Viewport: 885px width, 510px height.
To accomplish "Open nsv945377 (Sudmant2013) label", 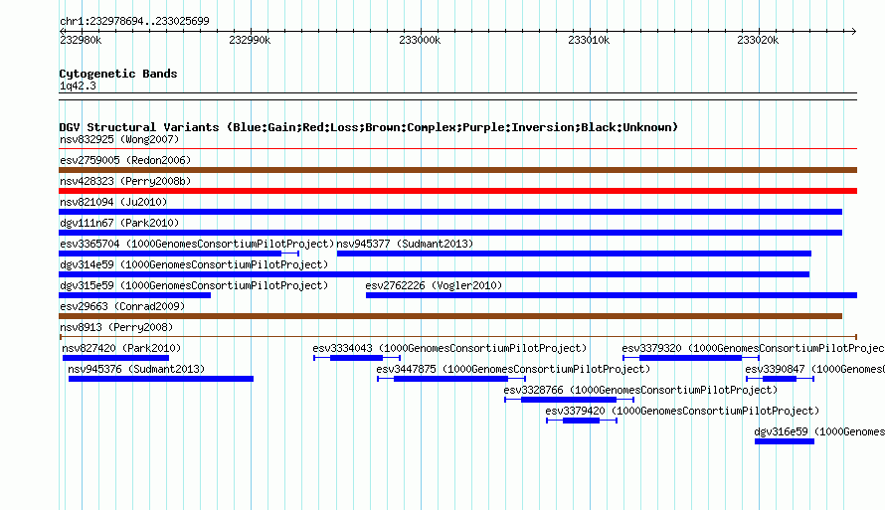I will [405, 244].
